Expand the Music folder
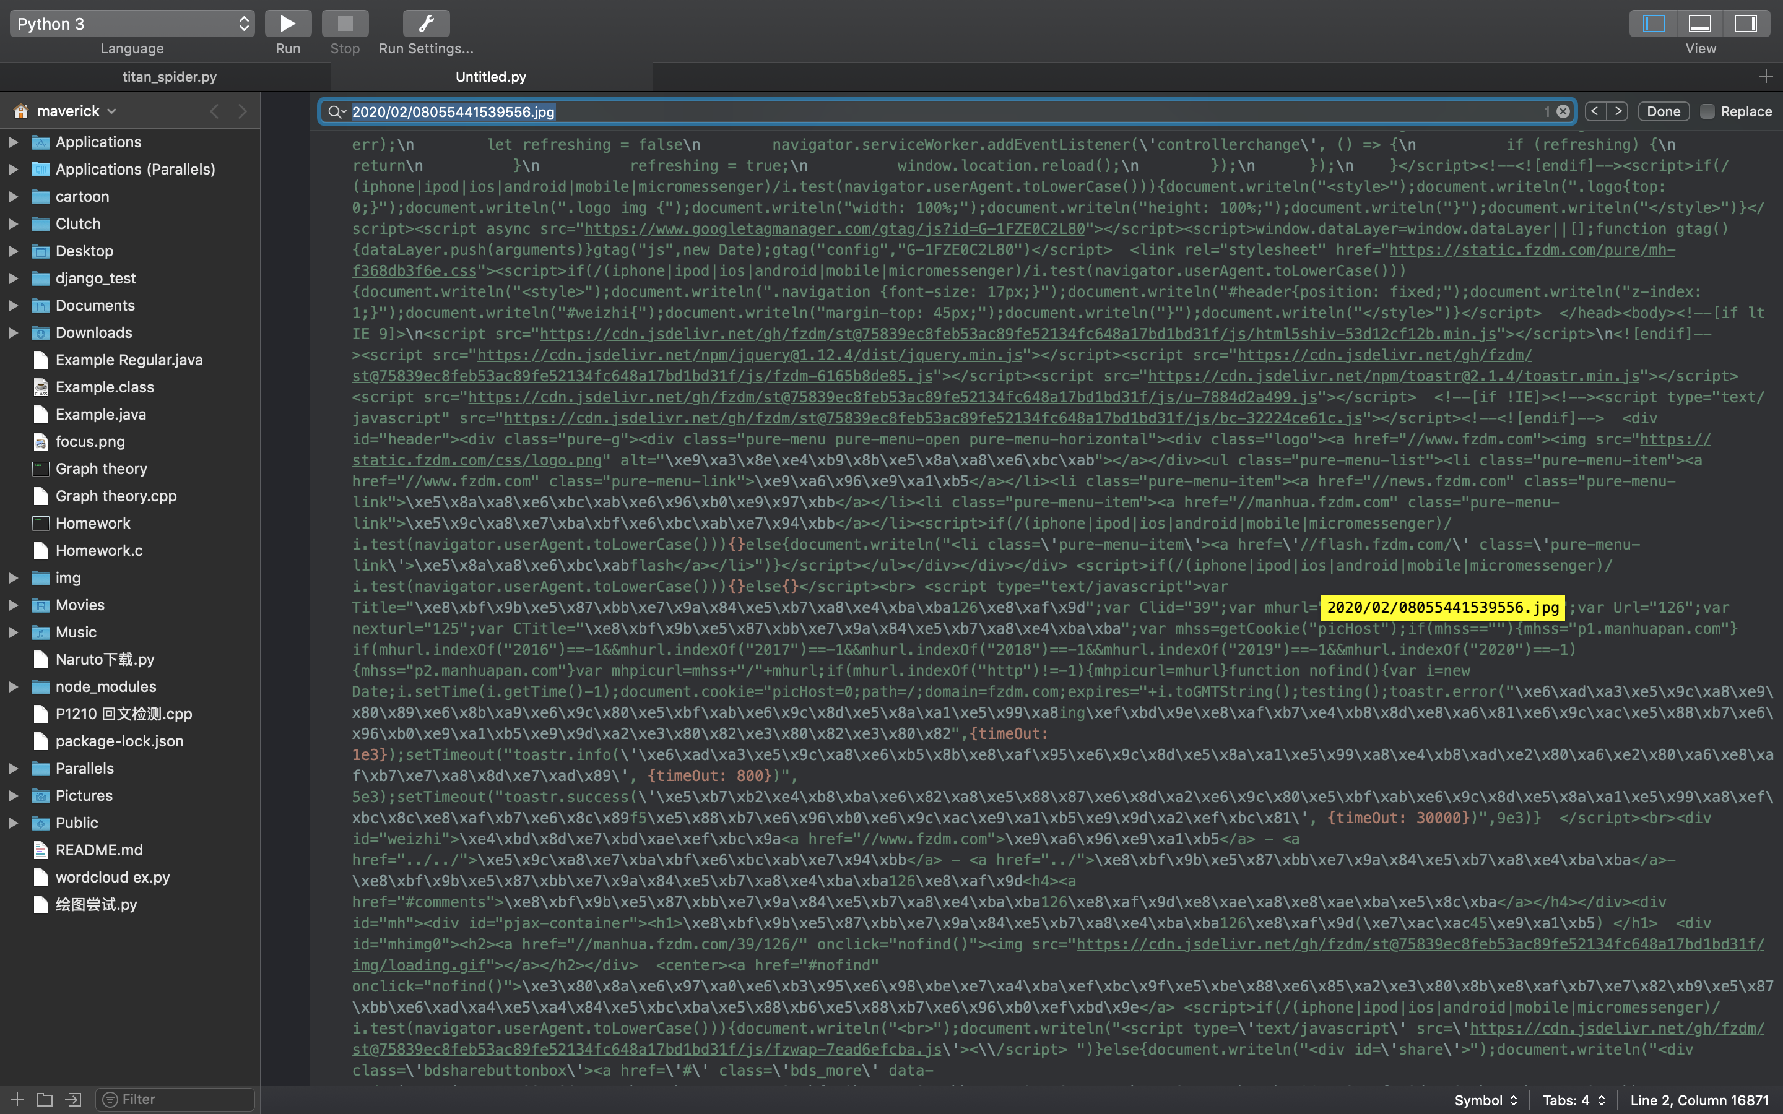This screenshot has width=1783, height=1114. tap(13, 633)
